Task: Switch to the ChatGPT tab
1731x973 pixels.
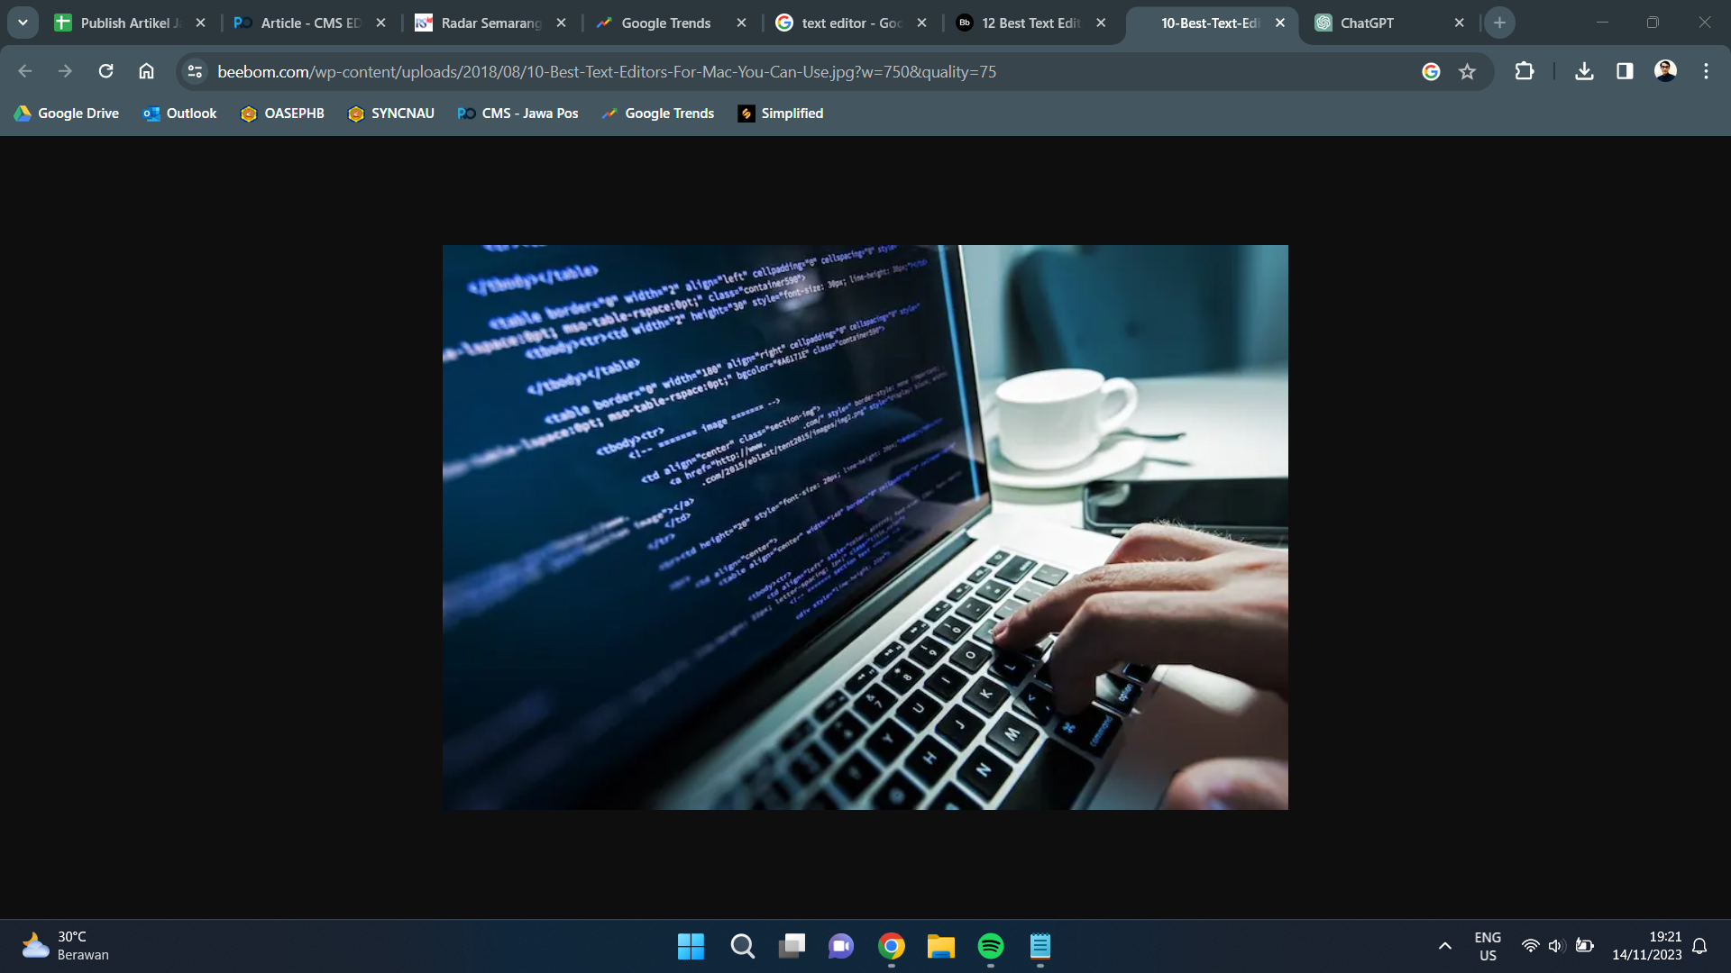Action: pos(1370,23)
